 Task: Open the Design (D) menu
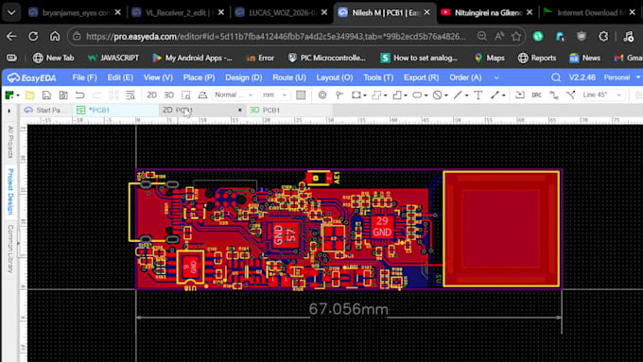click(244, 78)
